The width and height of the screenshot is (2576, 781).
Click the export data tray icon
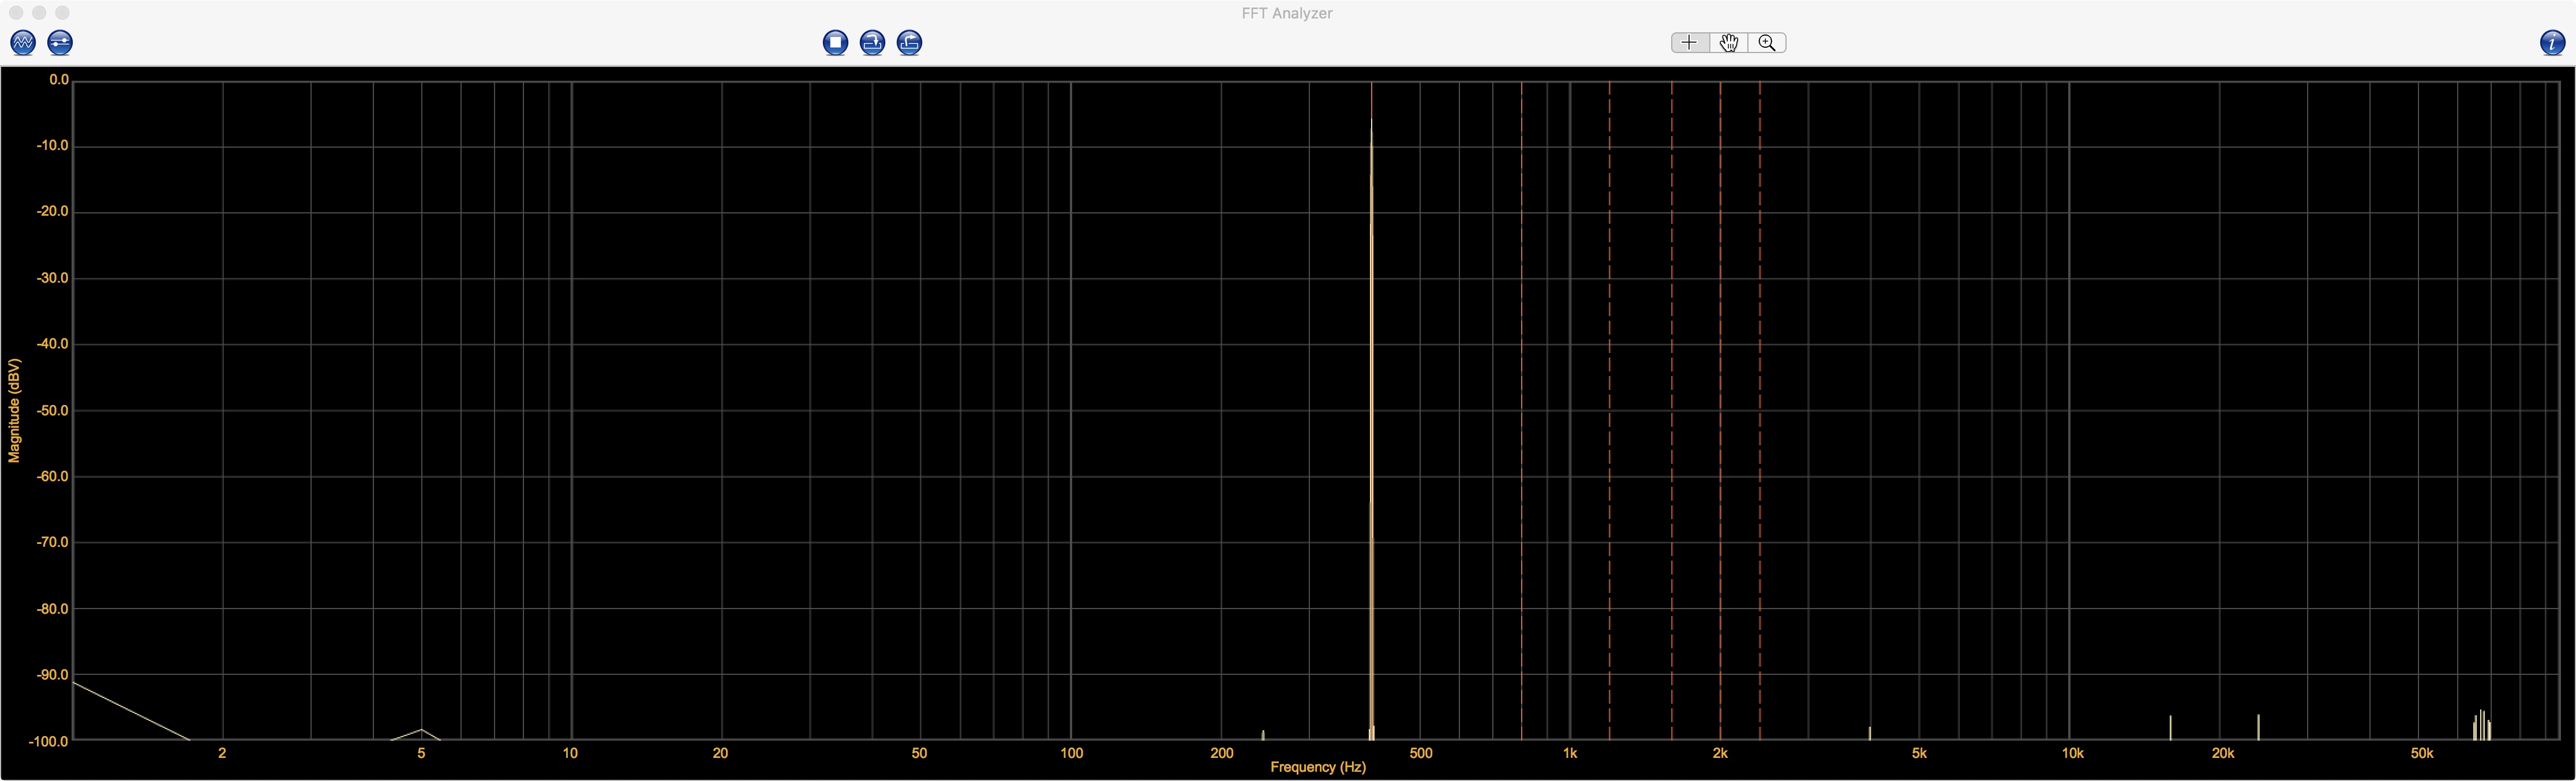coord(909,42)
